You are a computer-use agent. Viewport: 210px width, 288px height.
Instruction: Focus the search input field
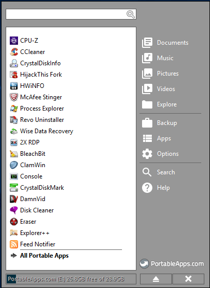71,14
